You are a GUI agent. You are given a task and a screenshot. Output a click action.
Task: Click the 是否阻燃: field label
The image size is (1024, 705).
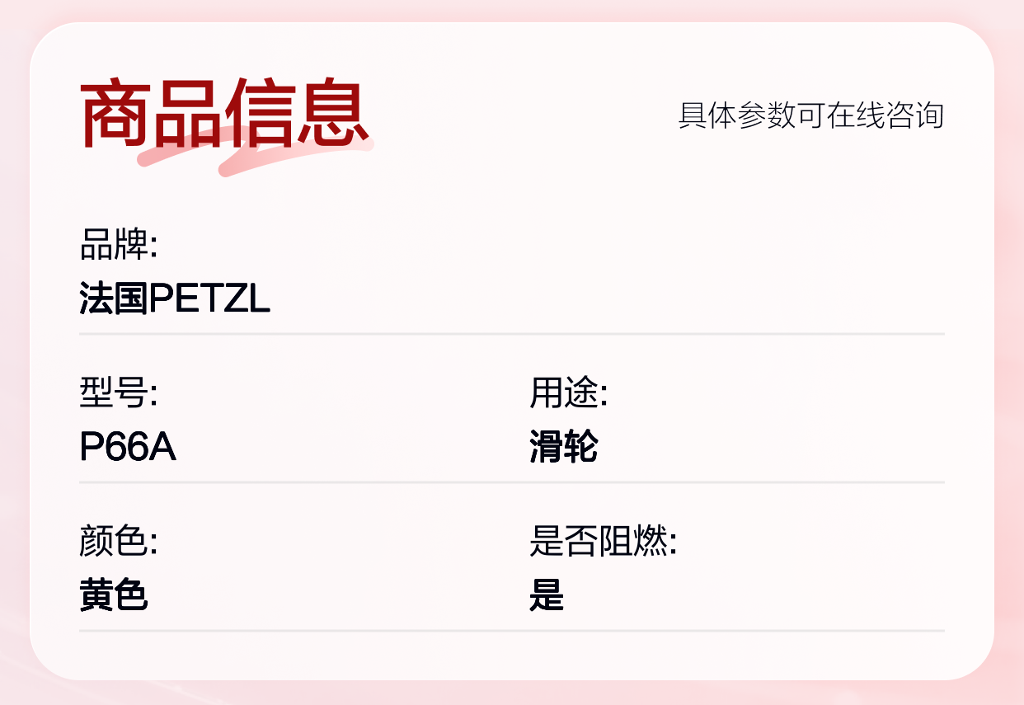[604, 542]
